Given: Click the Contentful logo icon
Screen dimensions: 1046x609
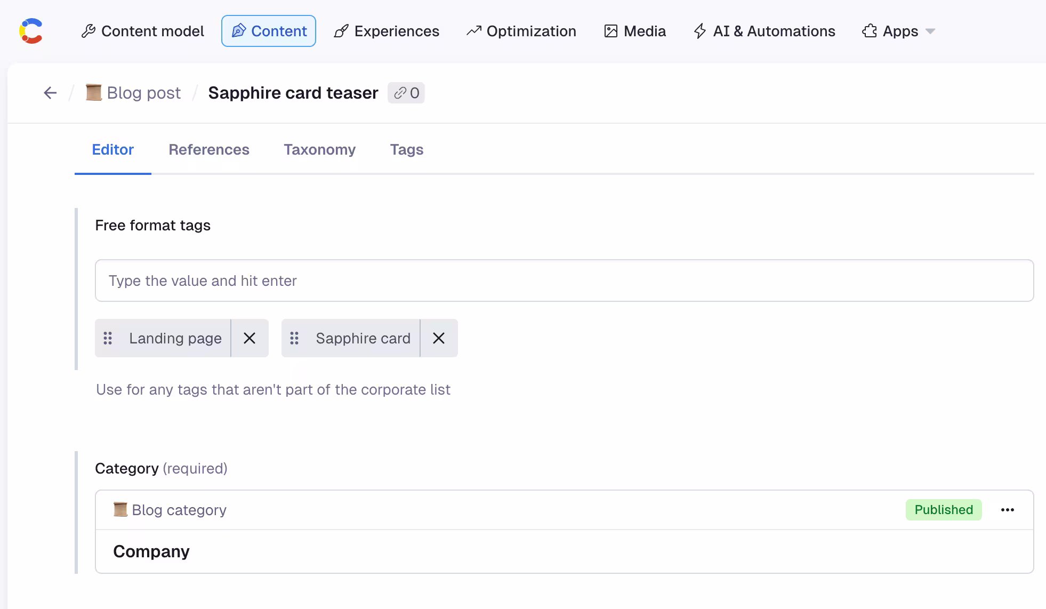Looking at the screenshot, I should [x=31, y=31].
